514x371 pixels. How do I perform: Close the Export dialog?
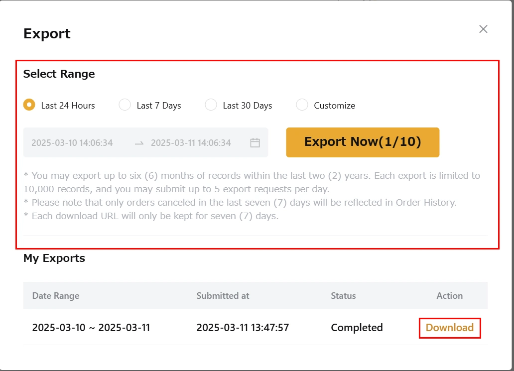click(x=483, y=29)
